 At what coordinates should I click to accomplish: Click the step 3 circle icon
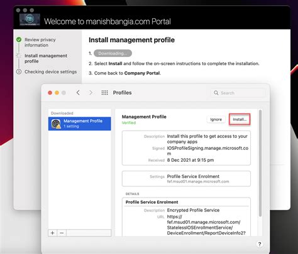point(19,71)
